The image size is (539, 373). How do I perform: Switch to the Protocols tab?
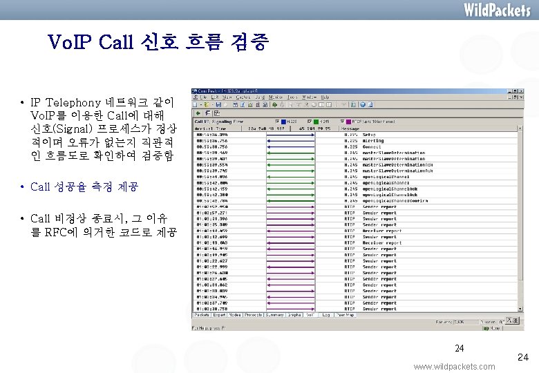coord(254,315)
